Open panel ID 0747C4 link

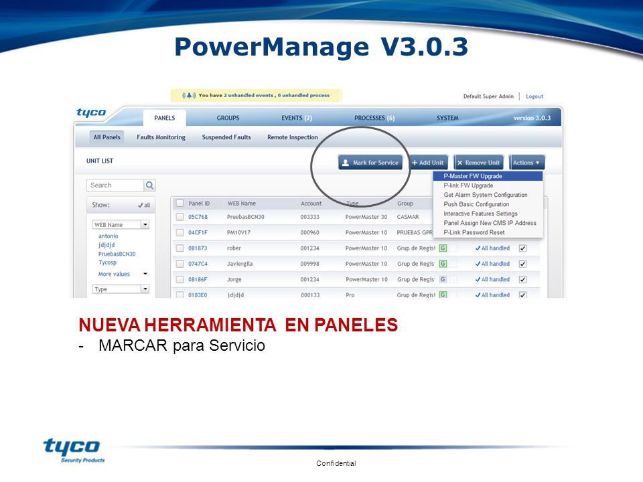[198, 264]
